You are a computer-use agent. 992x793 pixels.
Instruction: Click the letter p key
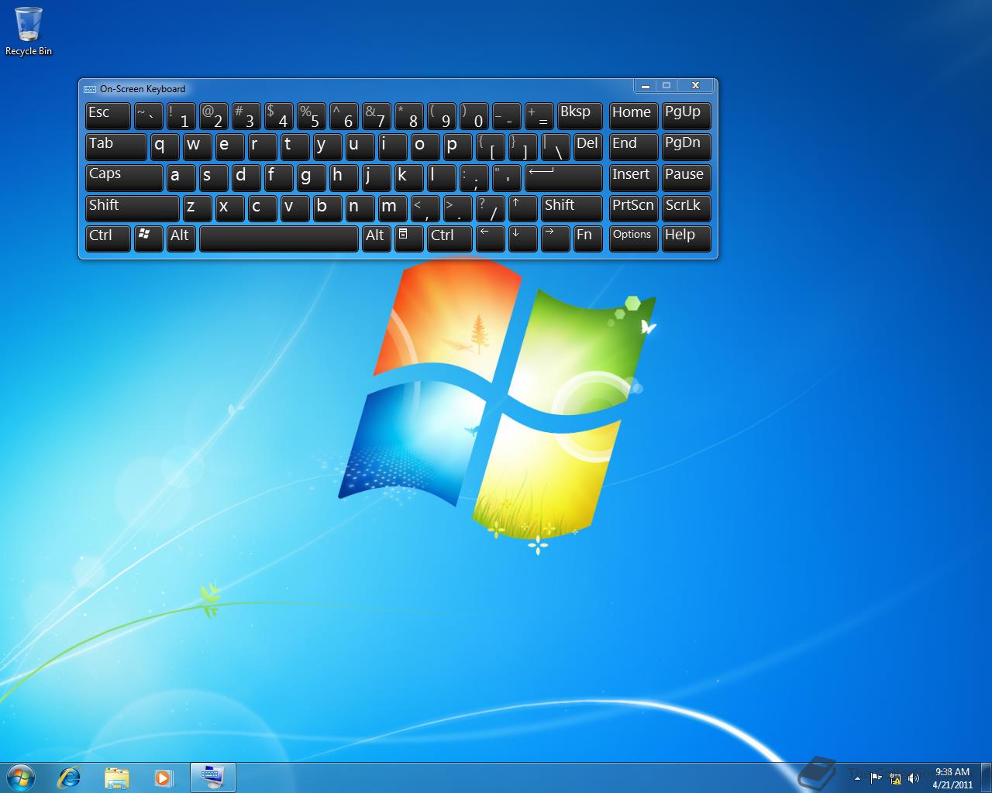pyautogui.click(x=457, y=146)
